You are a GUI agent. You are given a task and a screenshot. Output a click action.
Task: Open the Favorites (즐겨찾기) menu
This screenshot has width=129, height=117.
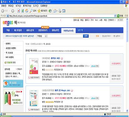27,6
